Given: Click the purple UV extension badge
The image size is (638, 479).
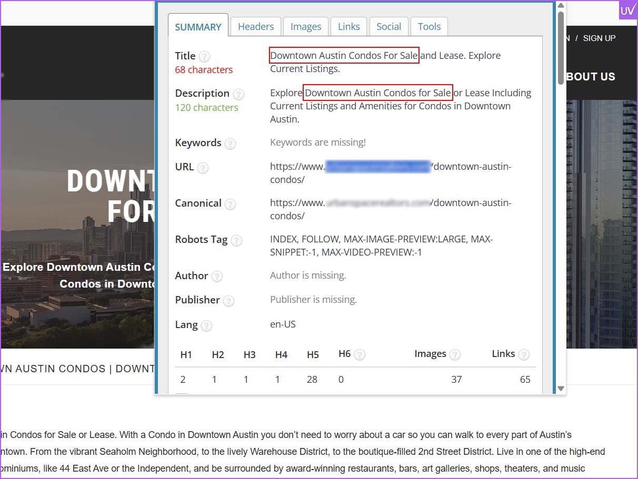Looking at the screenshot, I should [627, 10].
